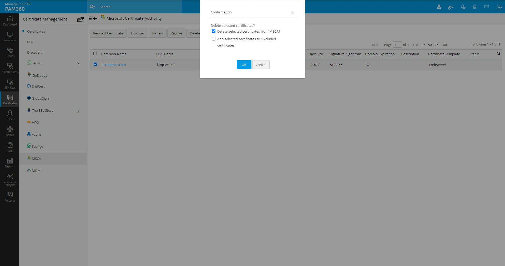Select CSR in the side menu
Image resolution: width=505 pixels, height=266 pixels.
coord(30,42)
